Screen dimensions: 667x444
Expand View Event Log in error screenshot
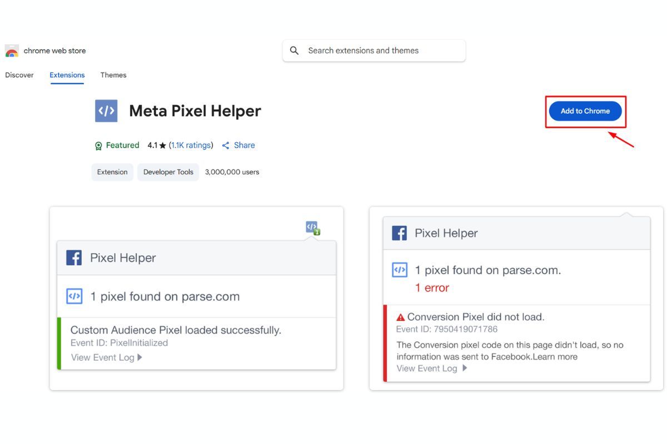click(427, 368)
